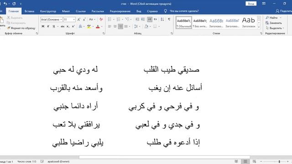
Task: Toggle left-to-right text direction
Action: (x=150, y=19)
